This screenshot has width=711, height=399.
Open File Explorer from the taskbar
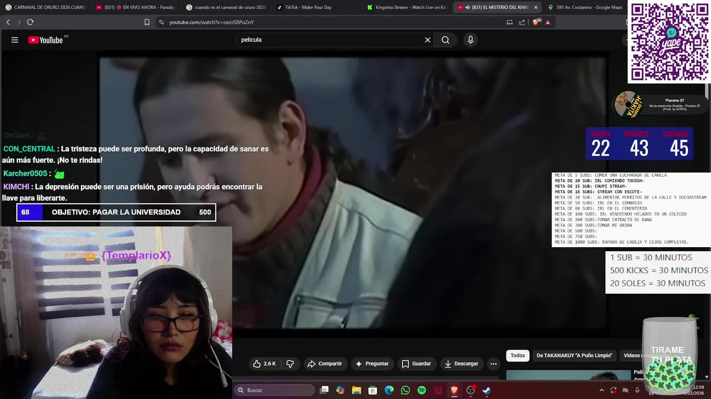pyautogui.click(x=356, y=390)
